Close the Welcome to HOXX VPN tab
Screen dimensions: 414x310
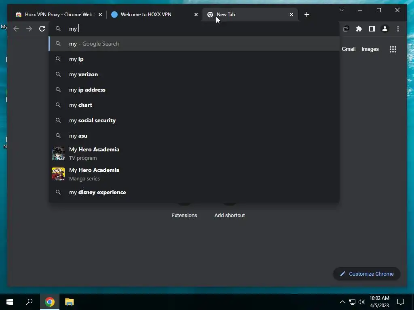196,15
